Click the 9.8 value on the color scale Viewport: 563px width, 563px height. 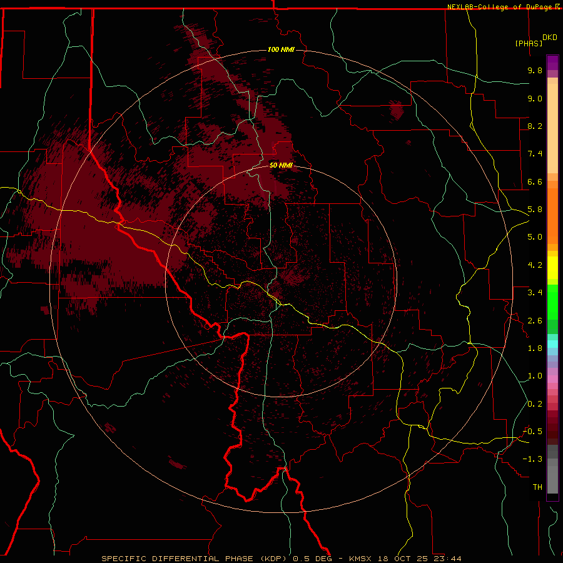(x=535, y=70)
